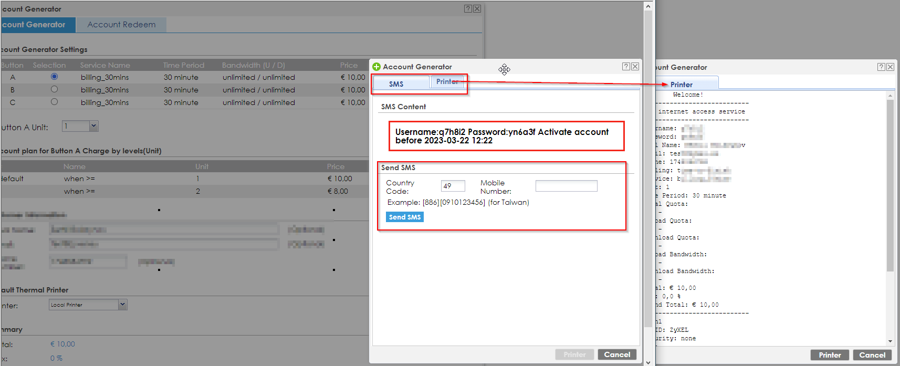Expand the Local Printer dropdown

(122, 305)
